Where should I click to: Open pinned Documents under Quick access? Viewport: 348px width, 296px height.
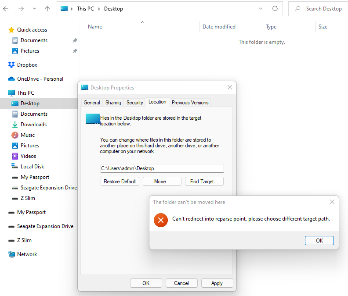pos(34,40)
